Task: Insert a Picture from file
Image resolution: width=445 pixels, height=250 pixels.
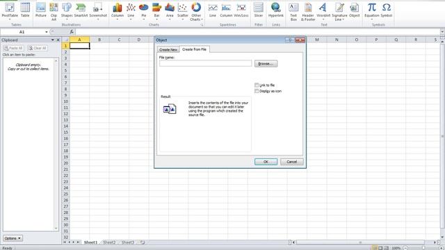Action: click(x=40, y=10)
